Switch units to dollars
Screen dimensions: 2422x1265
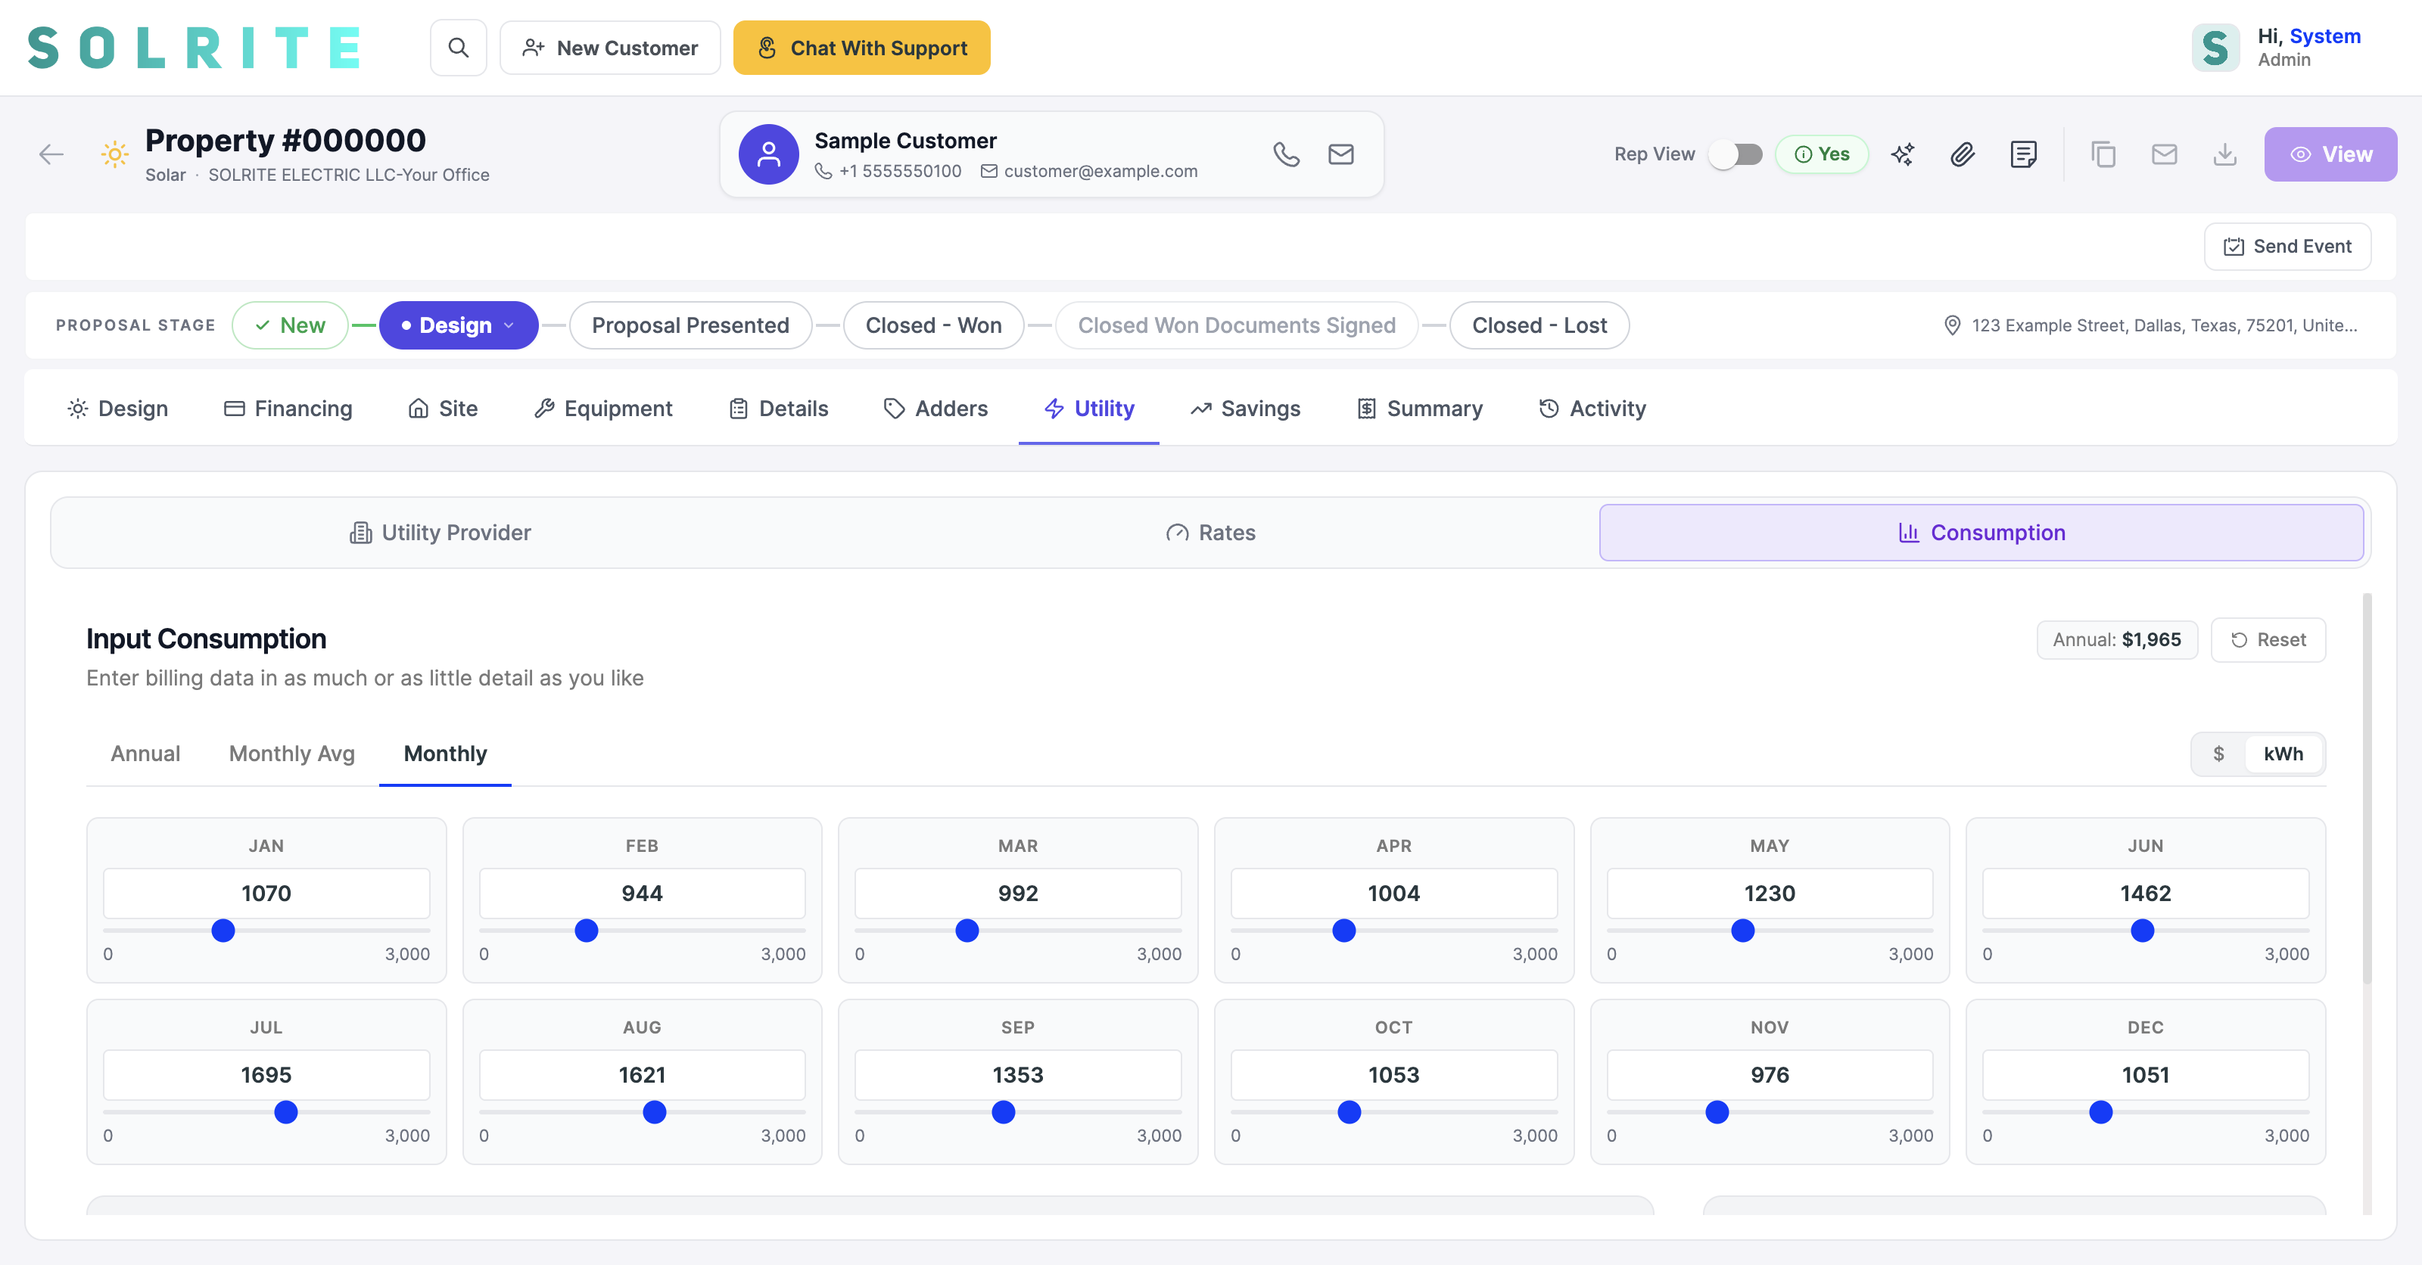coord(2218,754)
